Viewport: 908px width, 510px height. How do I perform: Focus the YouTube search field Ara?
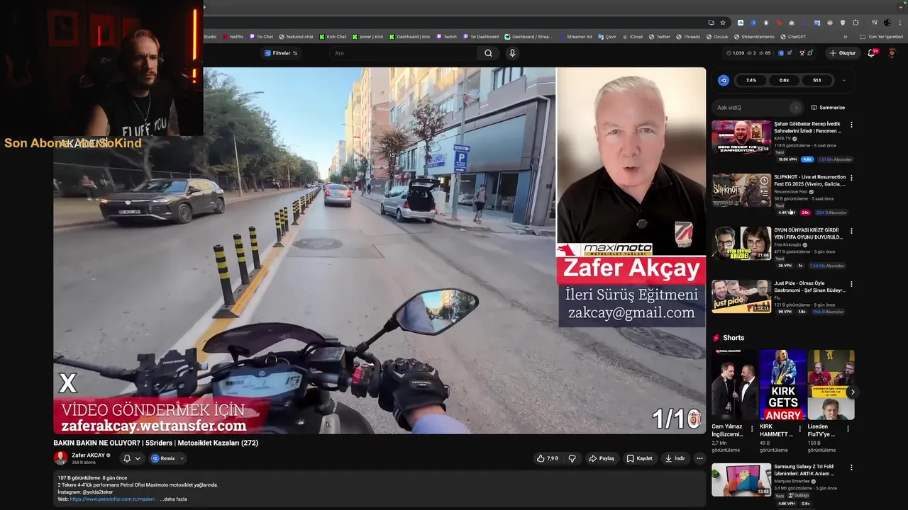coord(404,53)
